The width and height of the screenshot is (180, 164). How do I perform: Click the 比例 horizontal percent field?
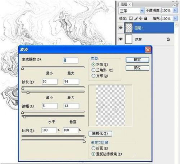click(x=49, y=130)
